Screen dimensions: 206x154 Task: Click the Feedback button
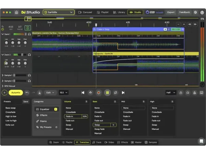(x=184, y=12)
